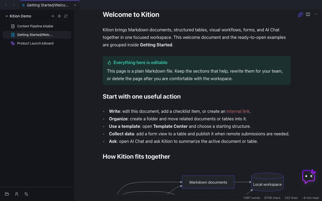Open the folder icon in bottom sidebar
322x201 pixels.
pos(7,194)
